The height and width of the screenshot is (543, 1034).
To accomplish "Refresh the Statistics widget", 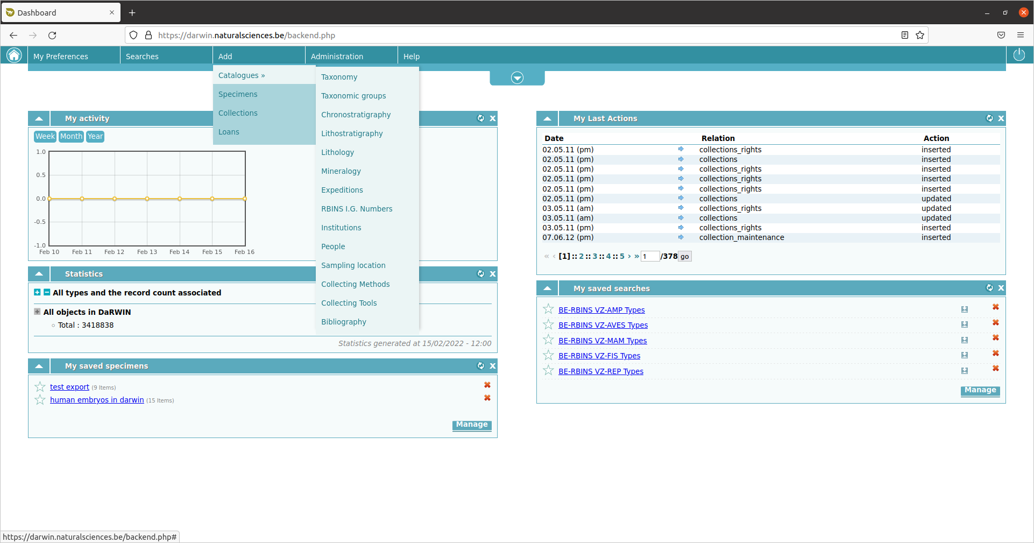I will (480, 274).
